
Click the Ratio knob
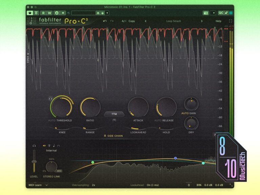tap(90, 107)
